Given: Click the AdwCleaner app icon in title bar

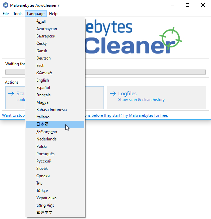Looking at the screenshot, I should [6, 5].
